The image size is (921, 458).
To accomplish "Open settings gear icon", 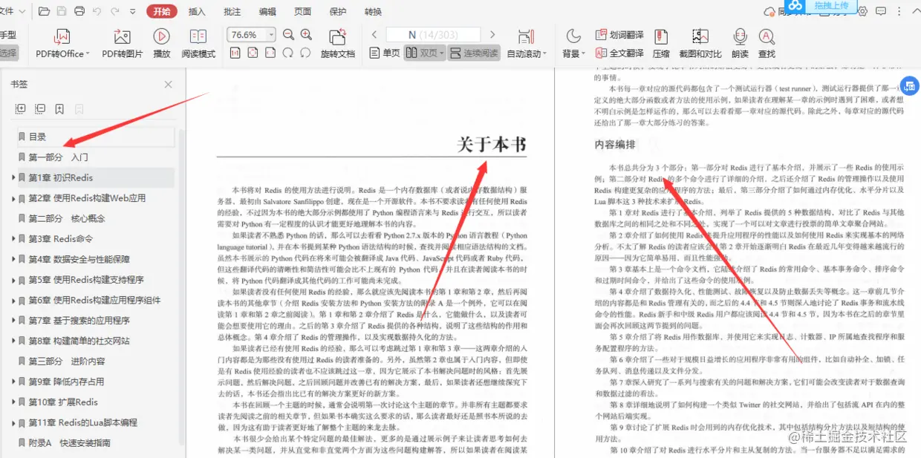I will (x=862, y=11).
